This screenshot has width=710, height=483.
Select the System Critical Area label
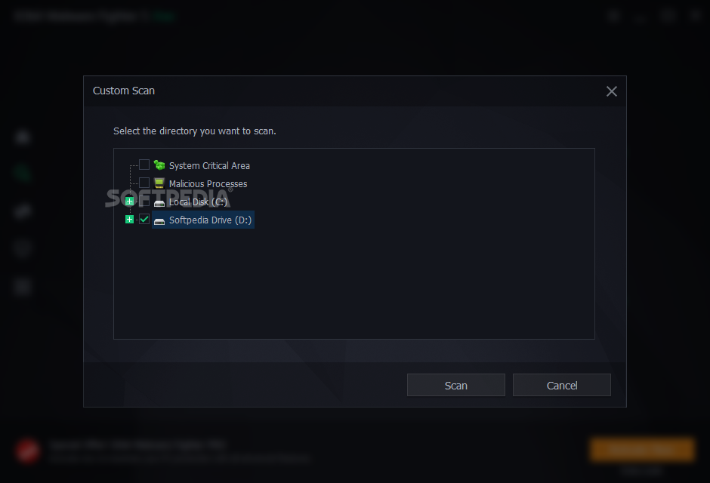(209, 165)
